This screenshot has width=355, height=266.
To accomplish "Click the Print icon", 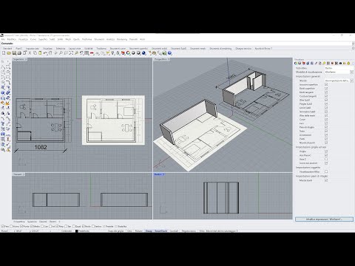I will click(x=19, y=53).
